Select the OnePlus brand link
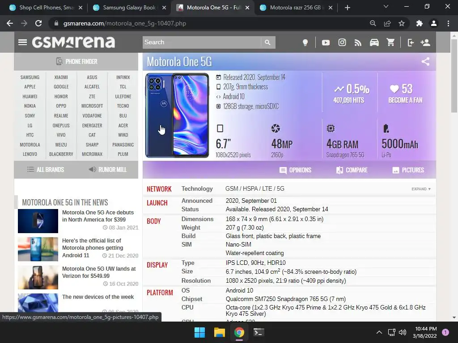 61,125
